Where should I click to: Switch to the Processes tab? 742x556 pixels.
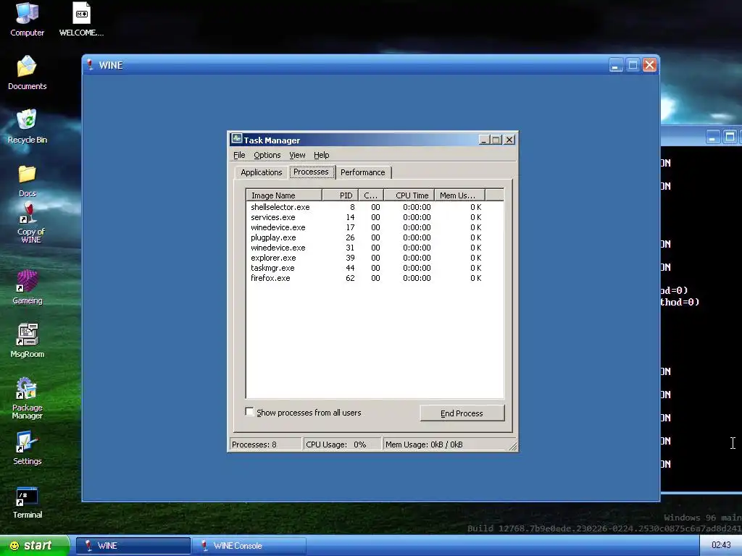(x=311, y=172)
